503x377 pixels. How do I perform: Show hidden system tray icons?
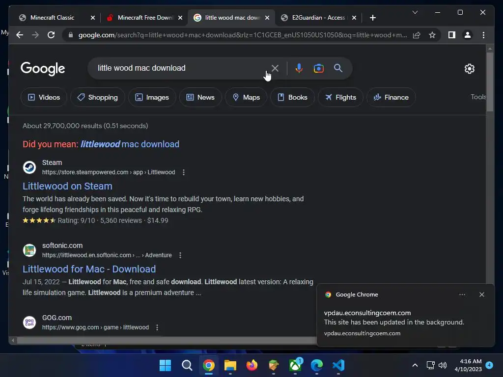[415, 365]
